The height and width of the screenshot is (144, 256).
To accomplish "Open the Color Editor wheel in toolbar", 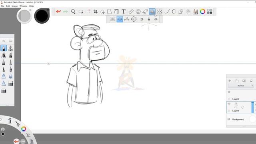I will click(202, 12).
